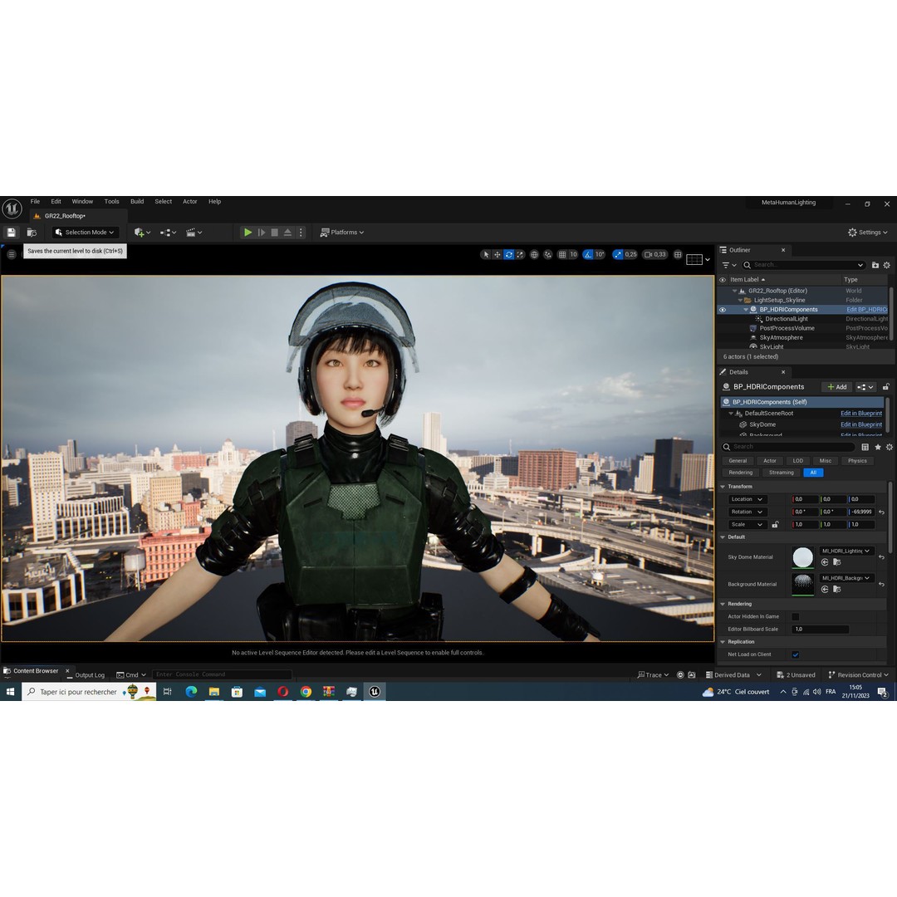Uncheck Net Load on Client checkbox
897x897 pixels.
coord(795,654)
